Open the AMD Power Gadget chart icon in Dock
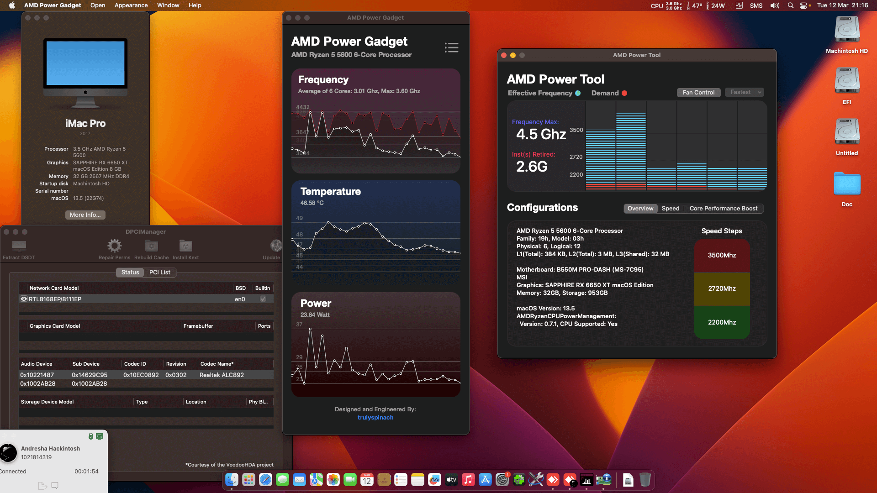This screenshot has height=493, width=877. pyautogui.click(x=586, y=480)
